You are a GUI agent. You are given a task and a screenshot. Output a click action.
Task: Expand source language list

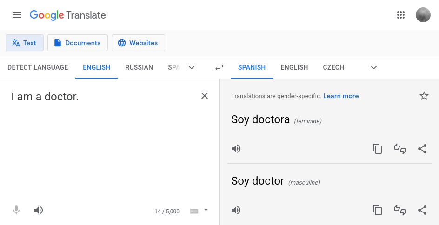coord(192,67)
